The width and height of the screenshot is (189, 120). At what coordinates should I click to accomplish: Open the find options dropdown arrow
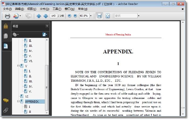tap(139, 16)
